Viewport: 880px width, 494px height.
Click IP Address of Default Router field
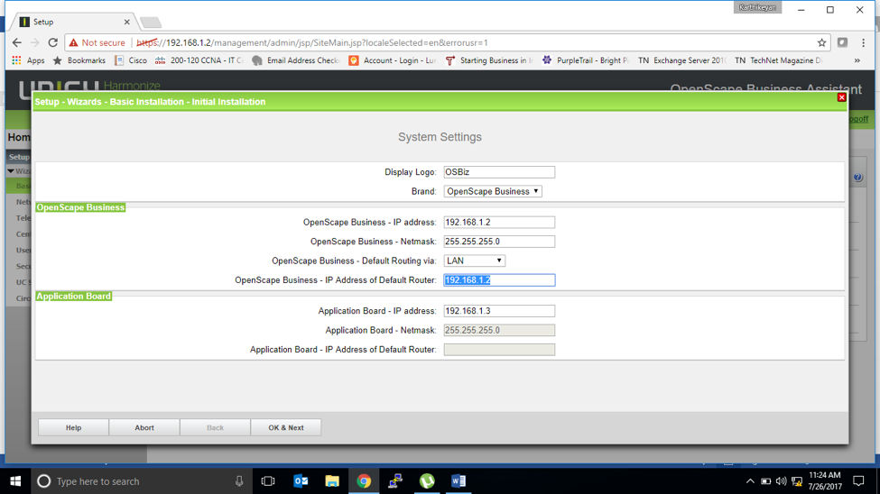click(499, 279)
